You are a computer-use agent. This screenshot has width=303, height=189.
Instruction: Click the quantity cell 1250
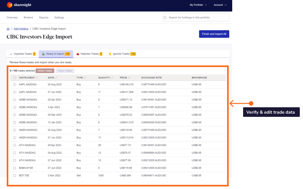(101, 176)
